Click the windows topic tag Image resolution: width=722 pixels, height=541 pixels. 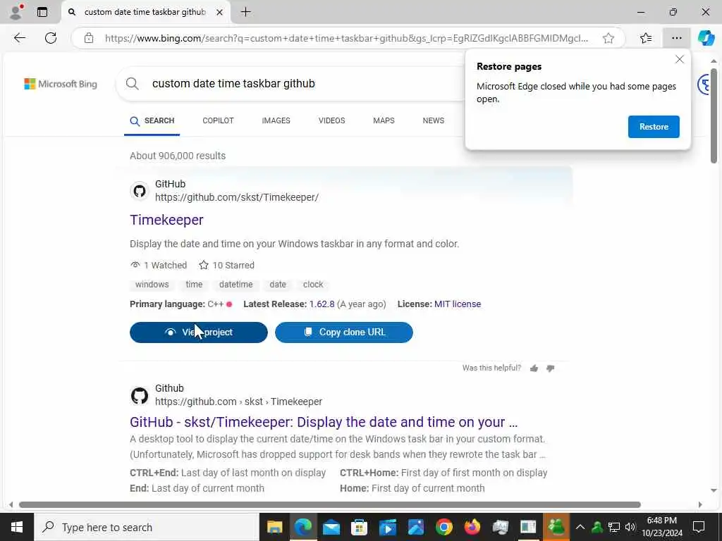coord(152,285)
